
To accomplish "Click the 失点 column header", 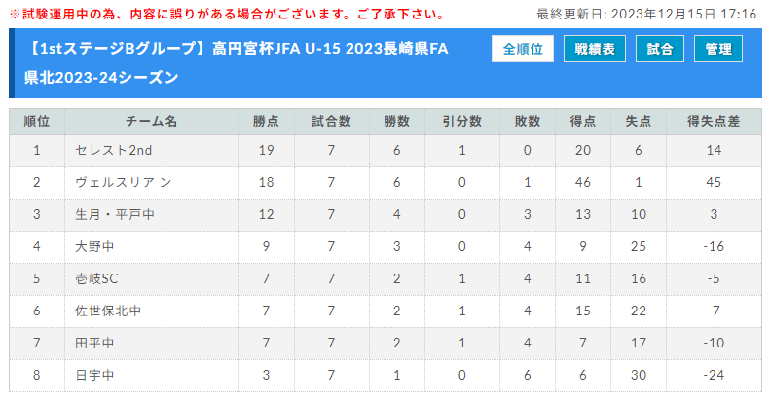I will pyautogui.click(x=639, y=122).
